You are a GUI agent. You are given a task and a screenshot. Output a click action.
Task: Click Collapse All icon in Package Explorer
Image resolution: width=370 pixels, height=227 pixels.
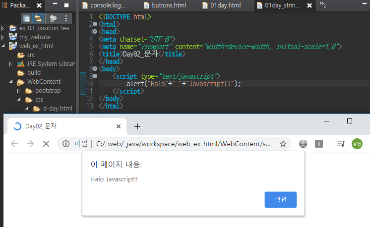(x=27, y=18)
